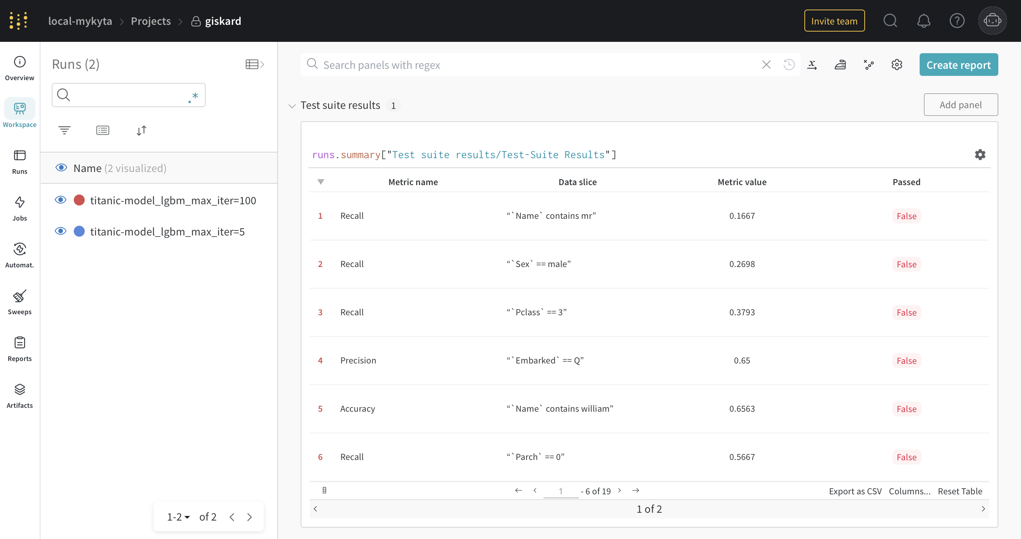Go to the Runs sidebar section
The height and width of the screenshot is (539, 1021).
(19, 162)
